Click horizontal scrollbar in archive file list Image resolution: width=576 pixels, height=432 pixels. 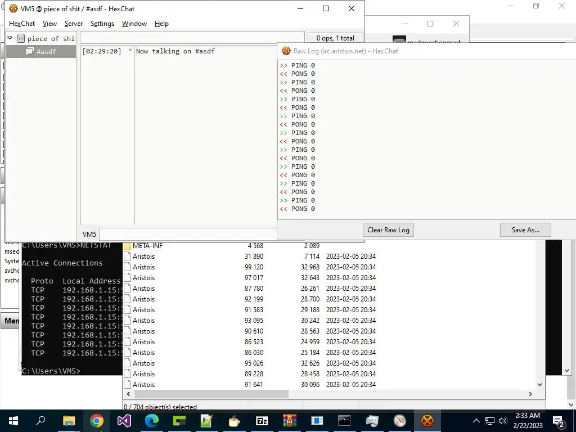click(211, 394)
